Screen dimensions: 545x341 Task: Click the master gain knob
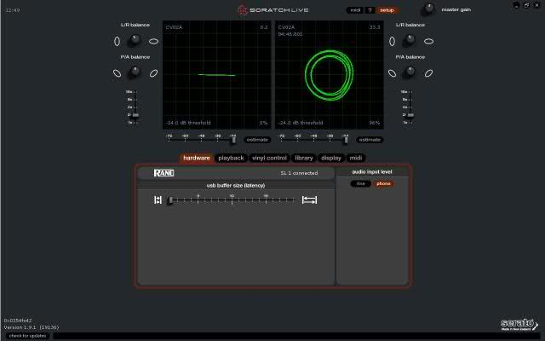coord(428,9)
